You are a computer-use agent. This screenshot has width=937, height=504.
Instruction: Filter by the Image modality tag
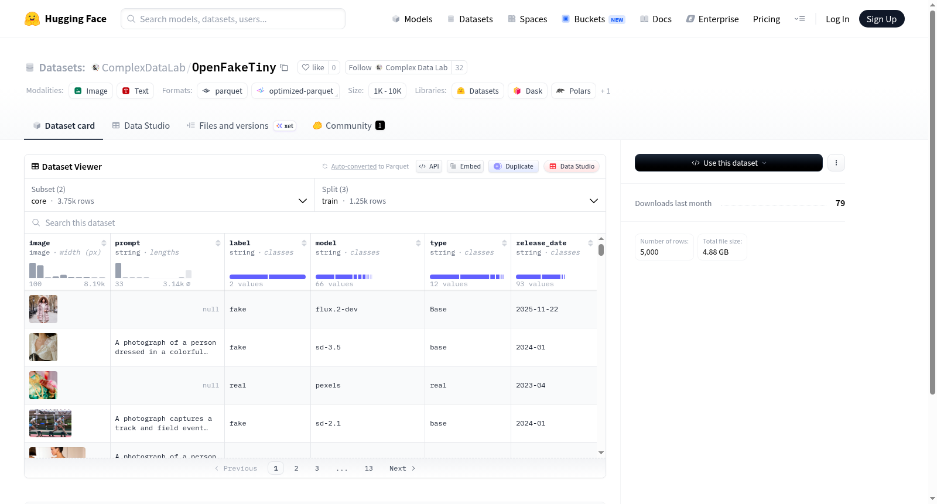(x=91, y=91)
